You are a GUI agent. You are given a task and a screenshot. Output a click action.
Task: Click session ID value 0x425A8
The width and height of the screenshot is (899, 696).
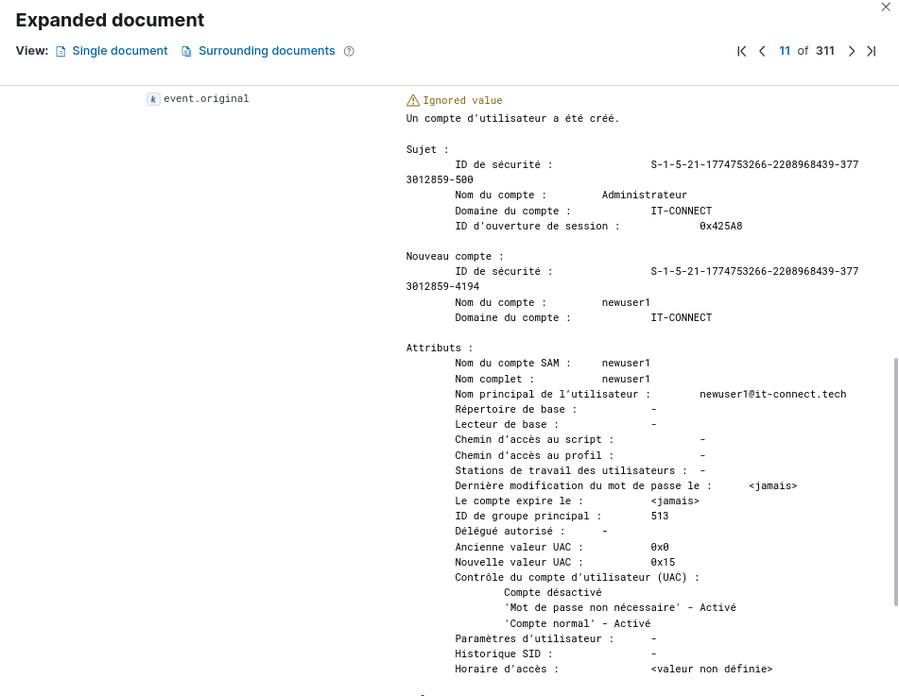[720, 226]
